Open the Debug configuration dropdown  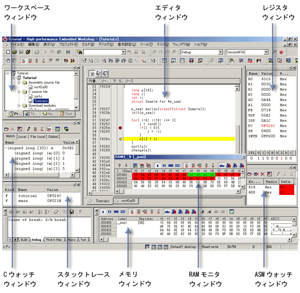(x=220, y=52)
